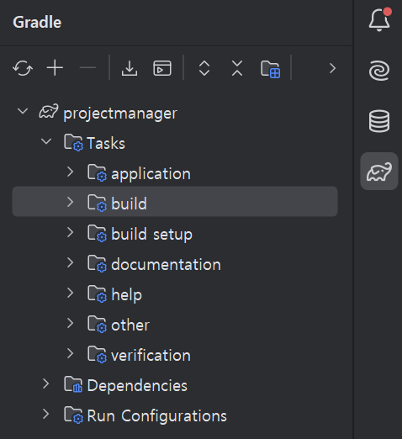This screenshot has width=402, height=439.
Task: Select Run Configurations item
Action: coord(156,415)
